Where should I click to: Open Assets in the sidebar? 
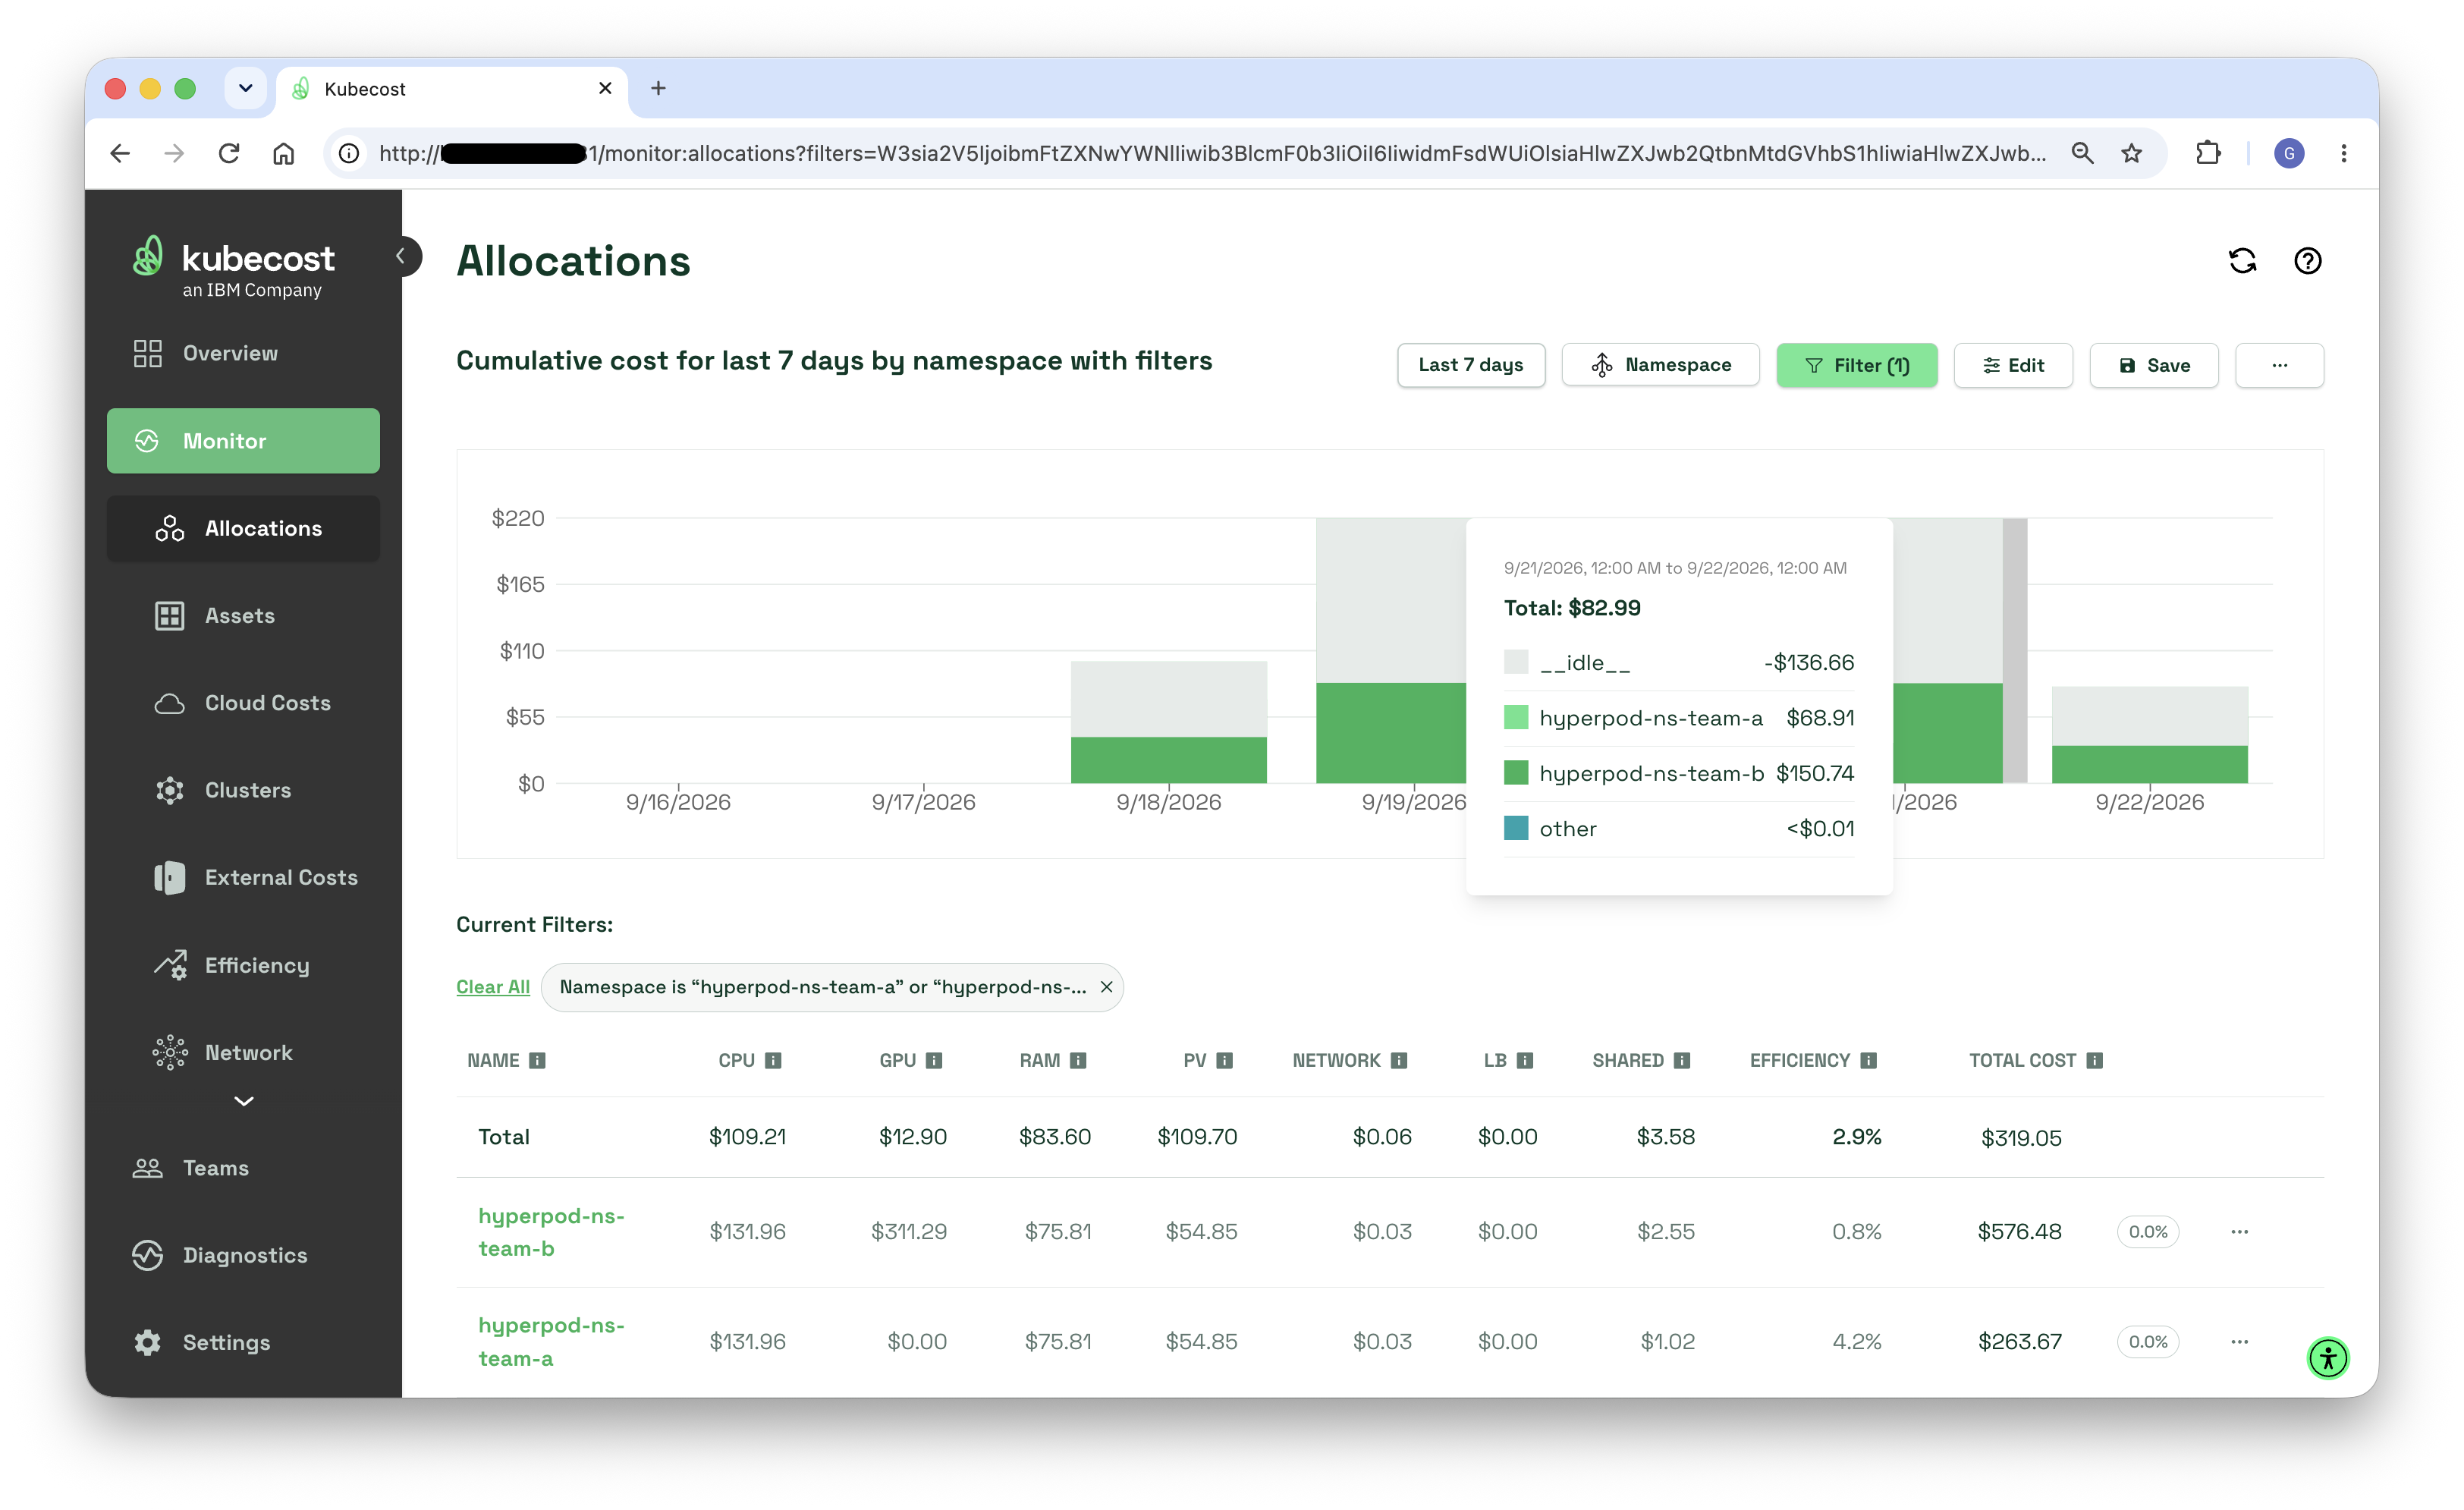coord(243,615)
